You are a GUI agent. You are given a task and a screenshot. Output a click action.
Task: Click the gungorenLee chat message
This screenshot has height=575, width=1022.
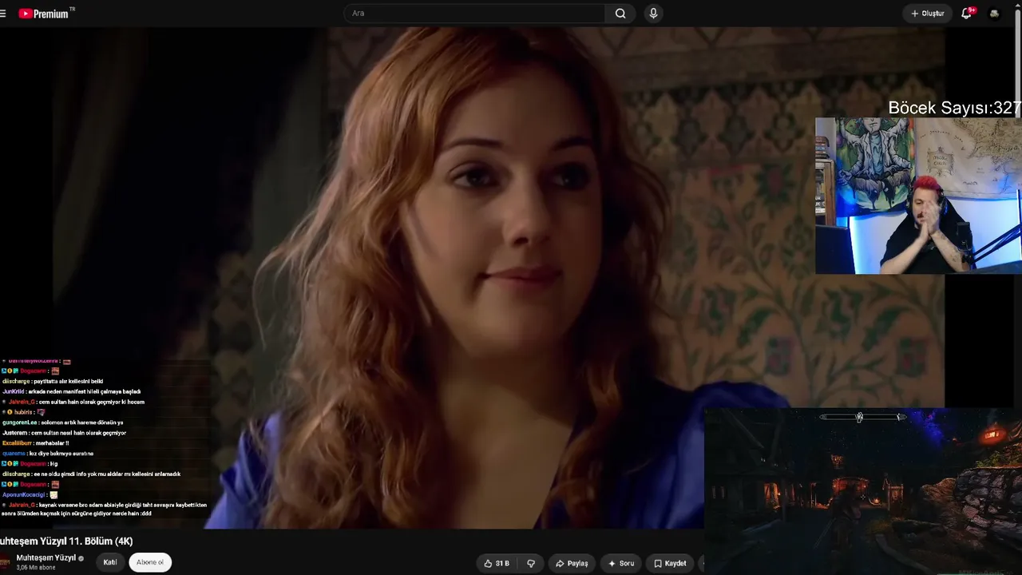(62, 422)
